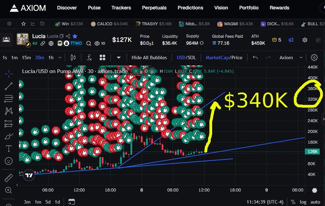Open the dropdown arrow before Hide All Bubbles
325x206 pixels.
point(119,58)
